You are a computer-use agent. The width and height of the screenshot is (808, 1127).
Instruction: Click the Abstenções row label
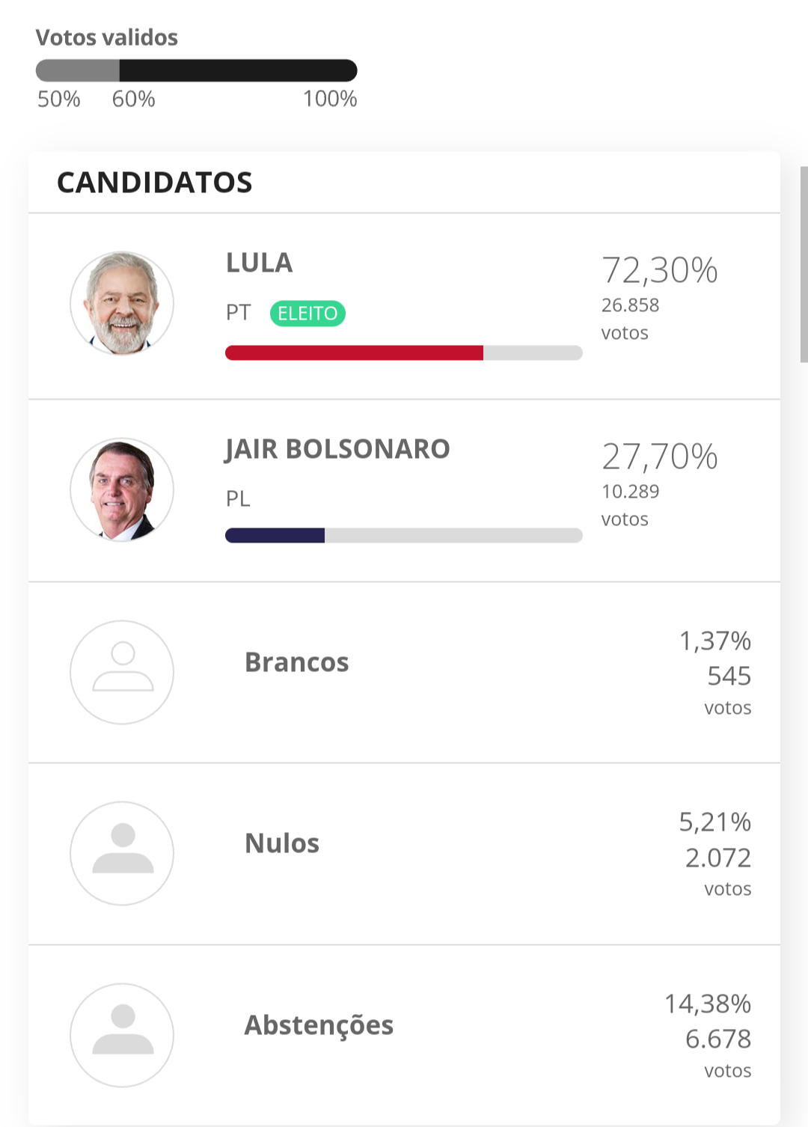tap(319, 1025)
